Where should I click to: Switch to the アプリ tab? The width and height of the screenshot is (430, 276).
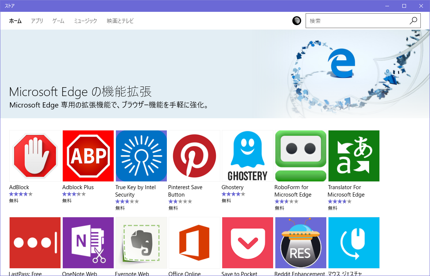point(37,21)
